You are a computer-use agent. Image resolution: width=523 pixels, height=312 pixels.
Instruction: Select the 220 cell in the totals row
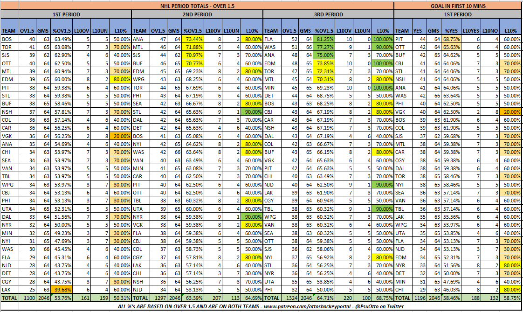(344, 298)
